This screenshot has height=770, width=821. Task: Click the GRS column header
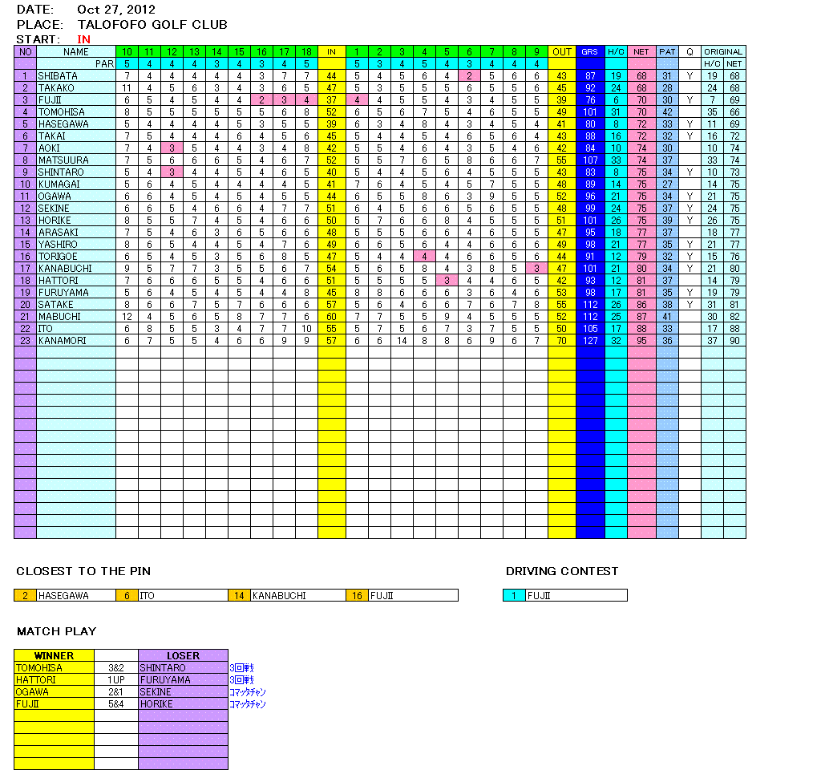tap(589, 52)
